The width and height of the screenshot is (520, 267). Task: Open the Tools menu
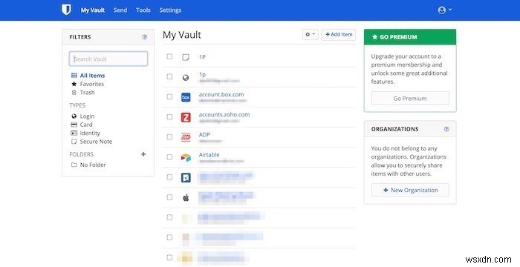coord(143,10)
